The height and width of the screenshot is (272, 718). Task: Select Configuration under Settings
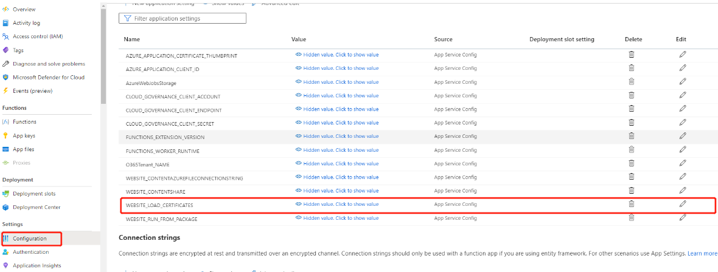click(30, 239)
